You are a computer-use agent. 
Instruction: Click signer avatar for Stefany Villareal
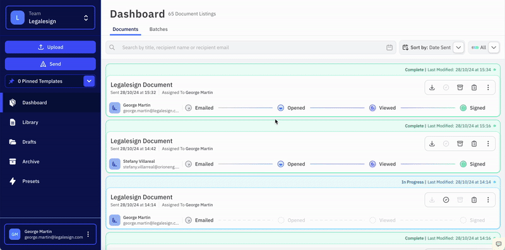coord(115,164)
